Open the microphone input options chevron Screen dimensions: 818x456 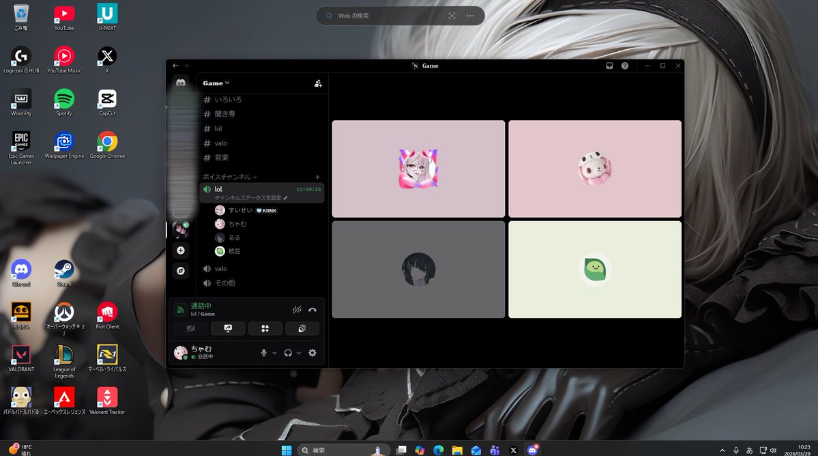tap(274, 353)
